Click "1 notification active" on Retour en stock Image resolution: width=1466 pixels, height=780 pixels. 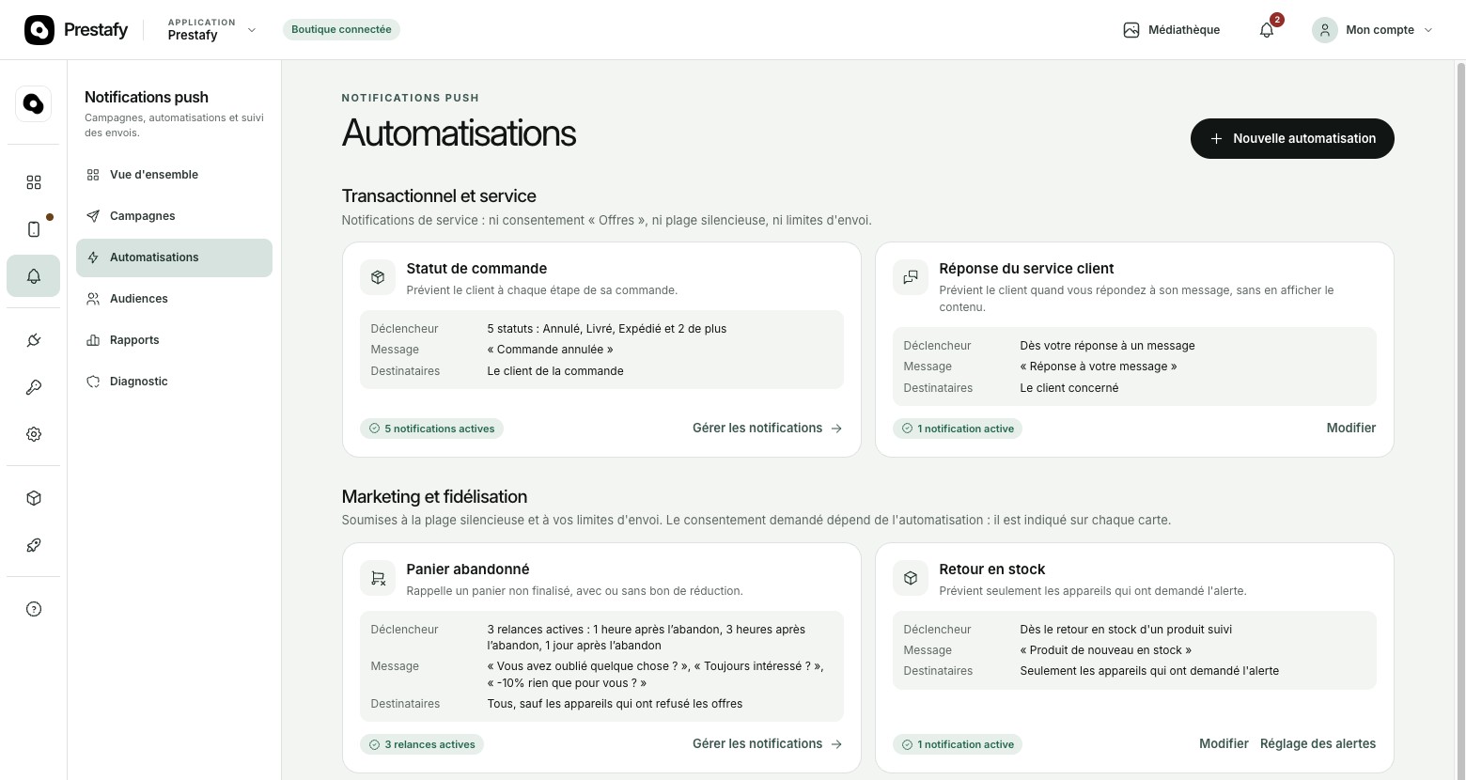tap(958, 744)
